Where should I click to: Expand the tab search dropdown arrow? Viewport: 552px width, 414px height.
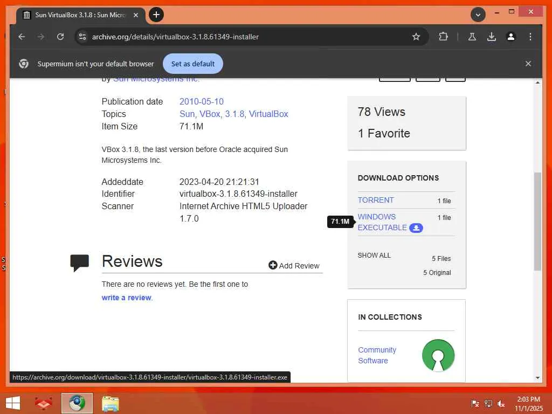point(478,15)
